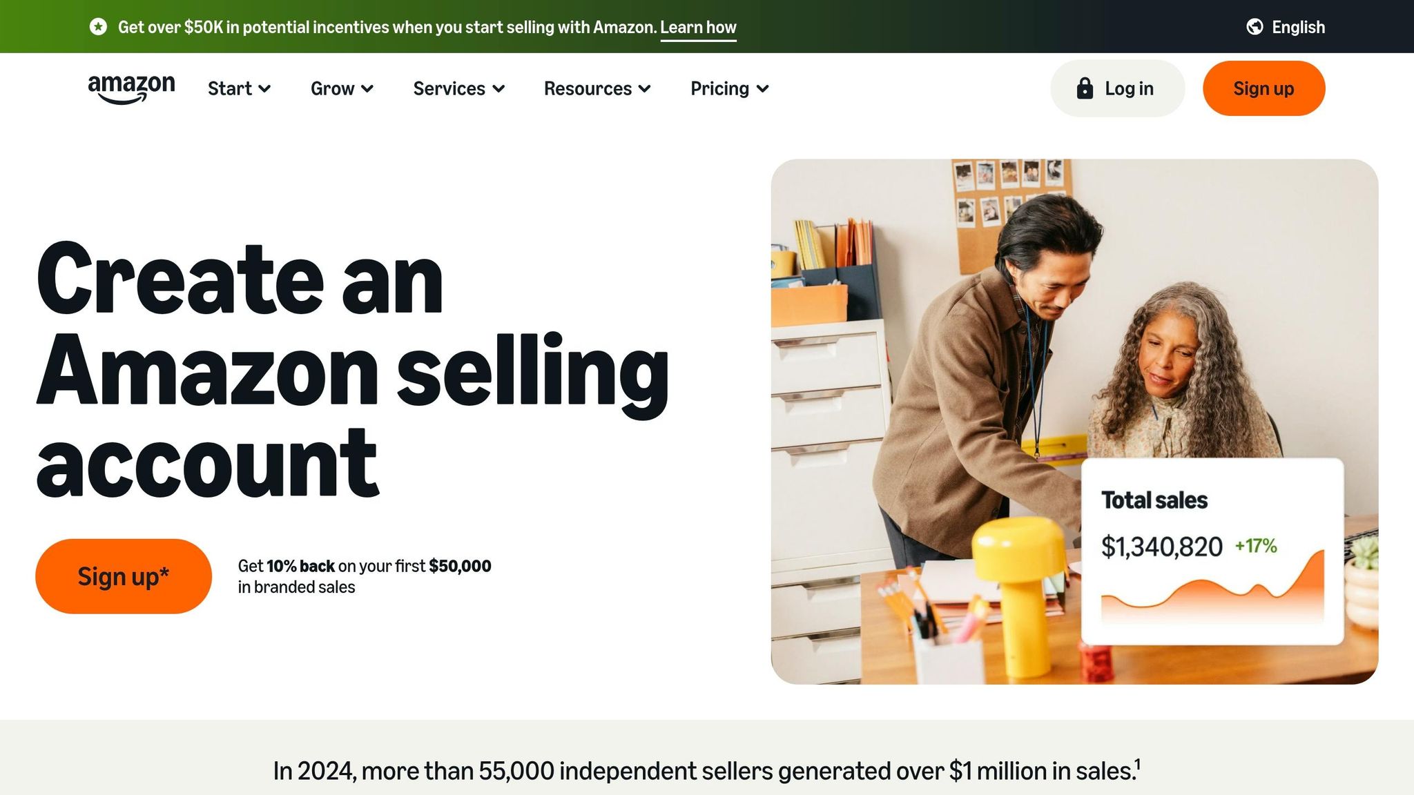
Task: Expand the Pricing menu chevron
Action: [x=763, y=89]
